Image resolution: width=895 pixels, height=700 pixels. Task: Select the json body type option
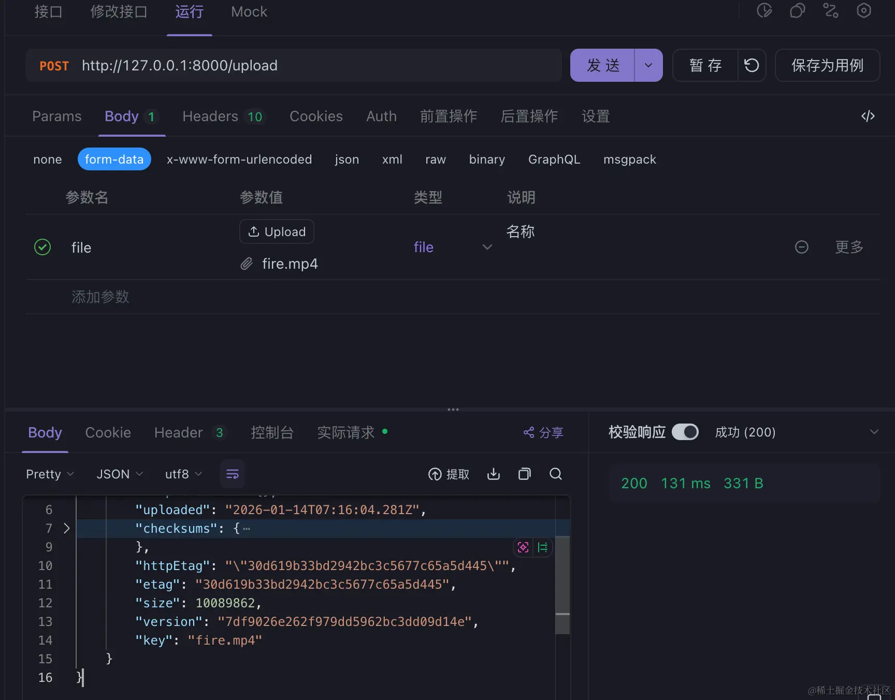pyautogui.click(x=347, y=159)
